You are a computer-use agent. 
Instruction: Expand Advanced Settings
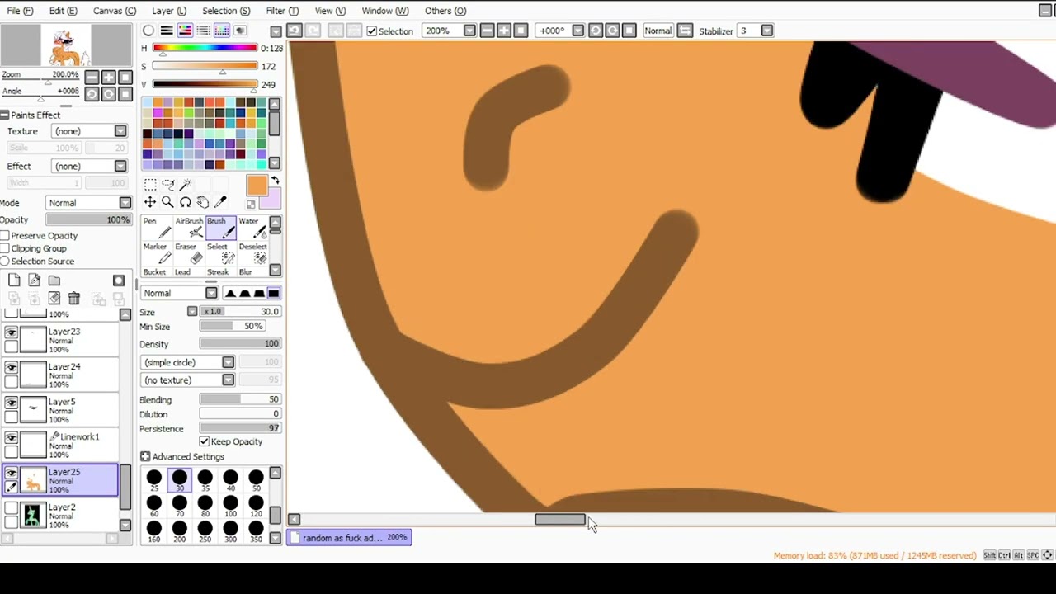[145, 456]
